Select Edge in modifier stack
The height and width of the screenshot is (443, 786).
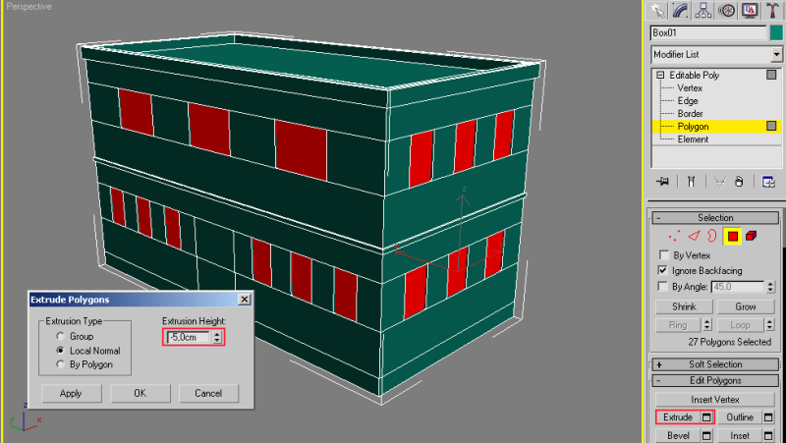click(688, 101)
